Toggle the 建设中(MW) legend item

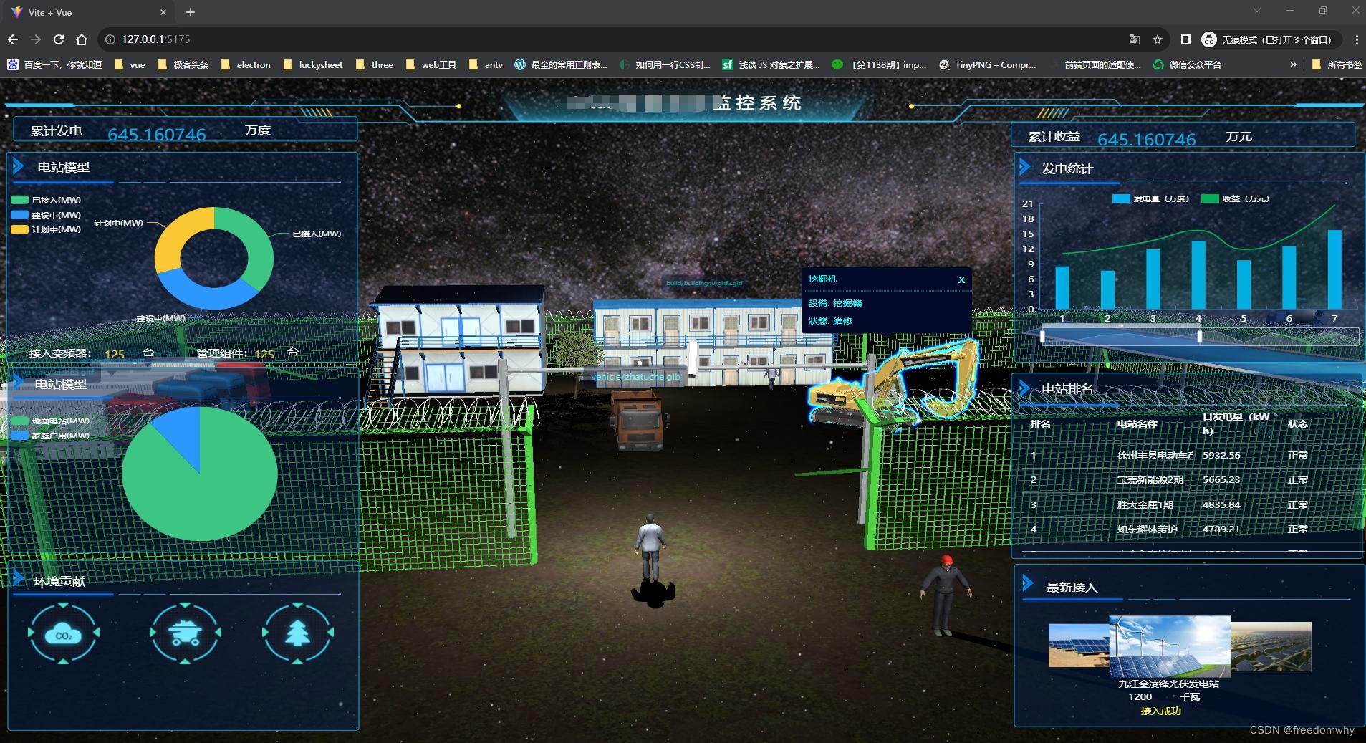coord(46,215)
